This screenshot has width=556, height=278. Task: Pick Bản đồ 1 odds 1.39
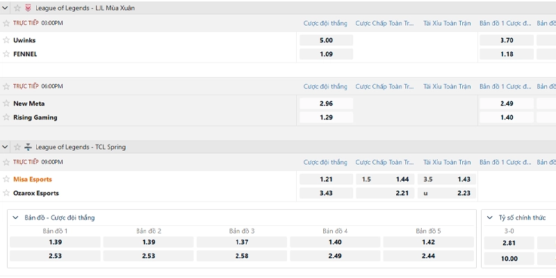click(x=56, y=242)
